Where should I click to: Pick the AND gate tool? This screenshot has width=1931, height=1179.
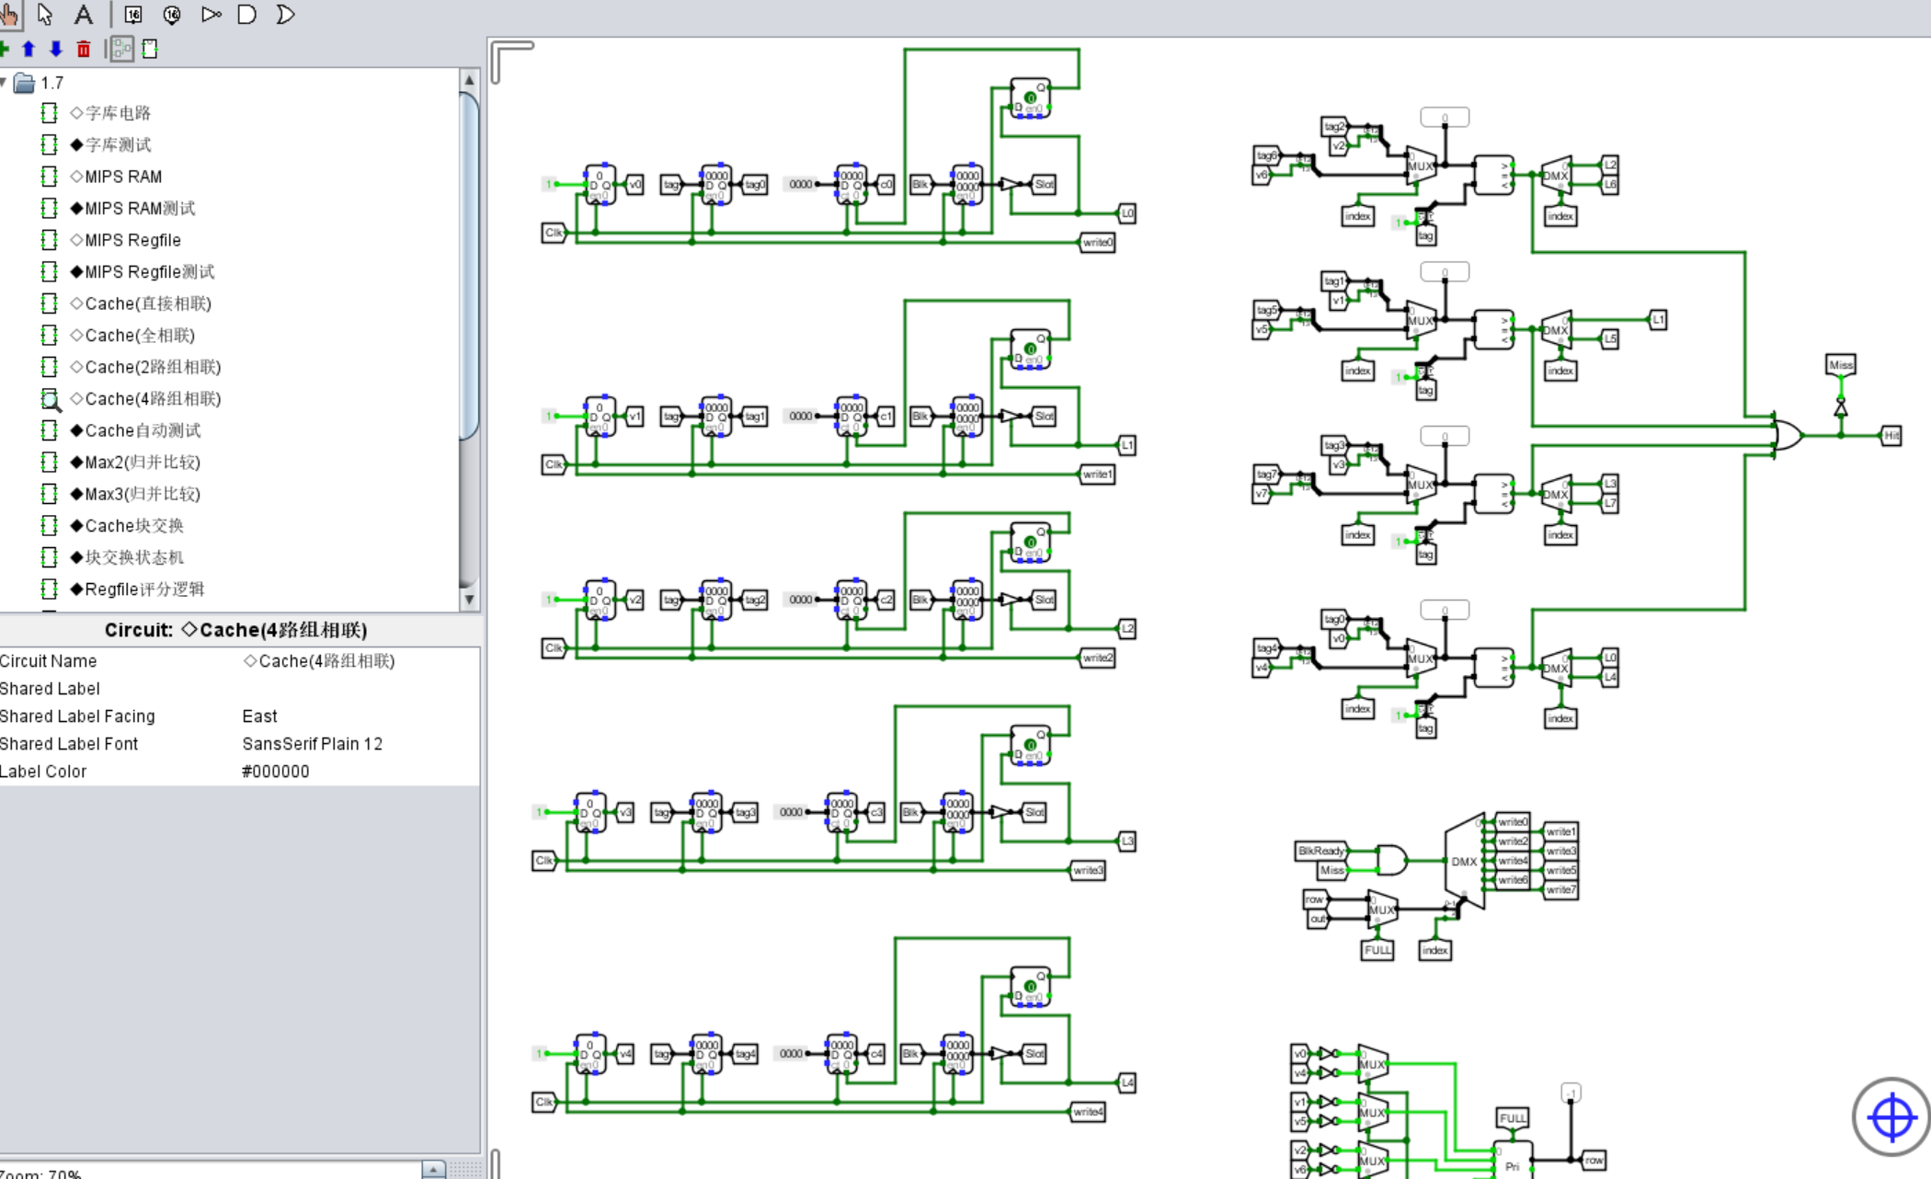[246, 14]
